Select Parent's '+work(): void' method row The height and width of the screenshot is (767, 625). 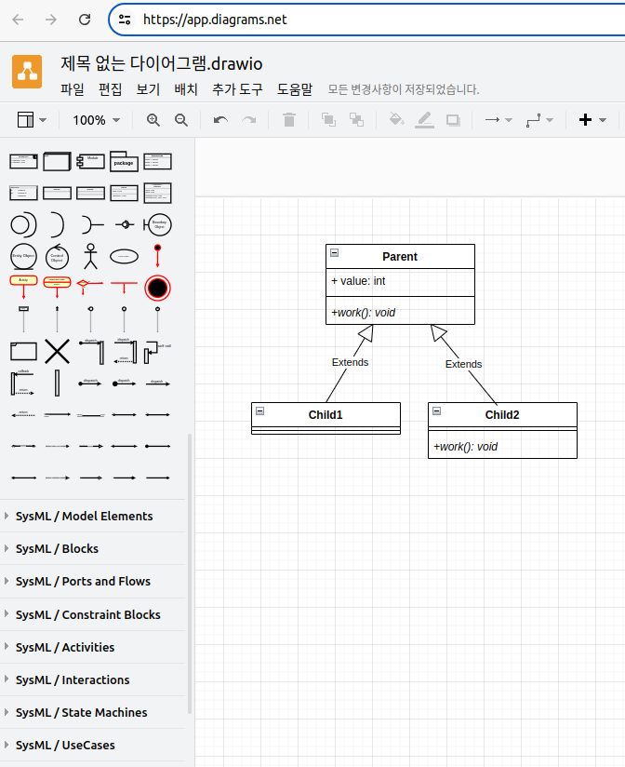pyautogui.click(x=400, y=313)
